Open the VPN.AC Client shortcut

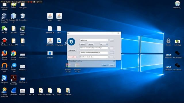[x=14, y=68]
